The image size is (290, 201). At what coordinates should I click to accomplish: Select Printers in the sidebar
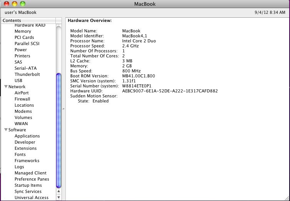click(22, 56)
